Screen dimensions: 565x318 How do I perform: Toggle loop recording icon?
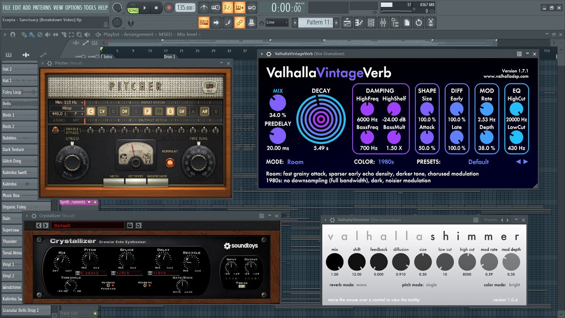(x=251, y=8)
